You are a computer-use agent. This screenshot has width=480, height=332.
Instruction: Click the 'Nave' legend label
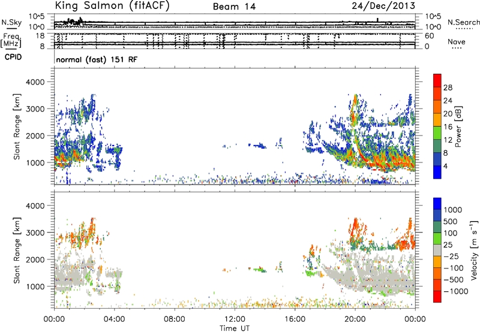pyautogui.click(x=457, y=42)
